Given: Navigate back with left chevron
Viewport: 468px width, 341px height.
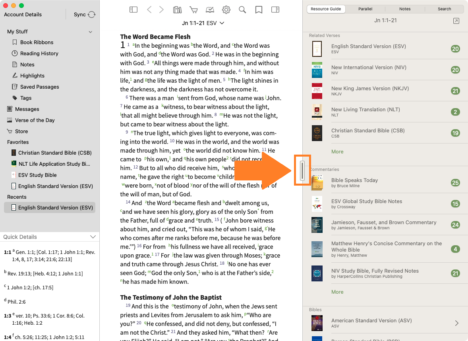Looking at the screenshot, I should coord(149,10).
